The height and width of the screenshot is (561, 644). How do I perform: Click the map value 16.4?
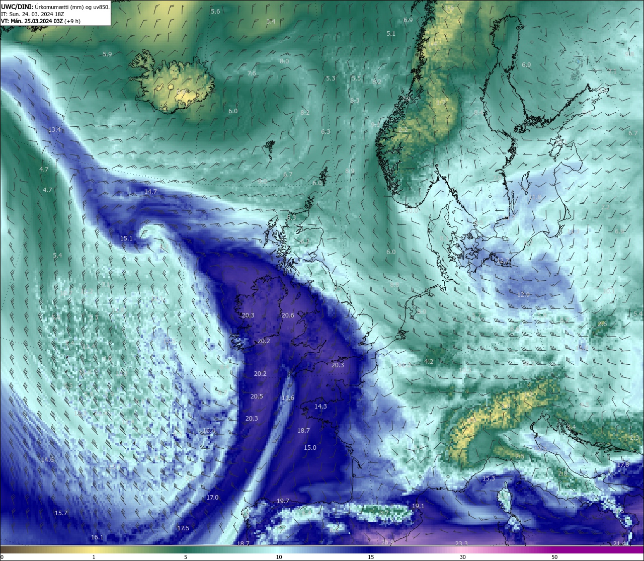[209, 431]
